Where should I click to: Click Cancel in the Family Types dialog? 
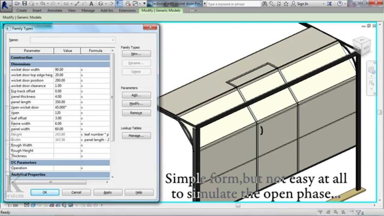[x=76, y=192]
